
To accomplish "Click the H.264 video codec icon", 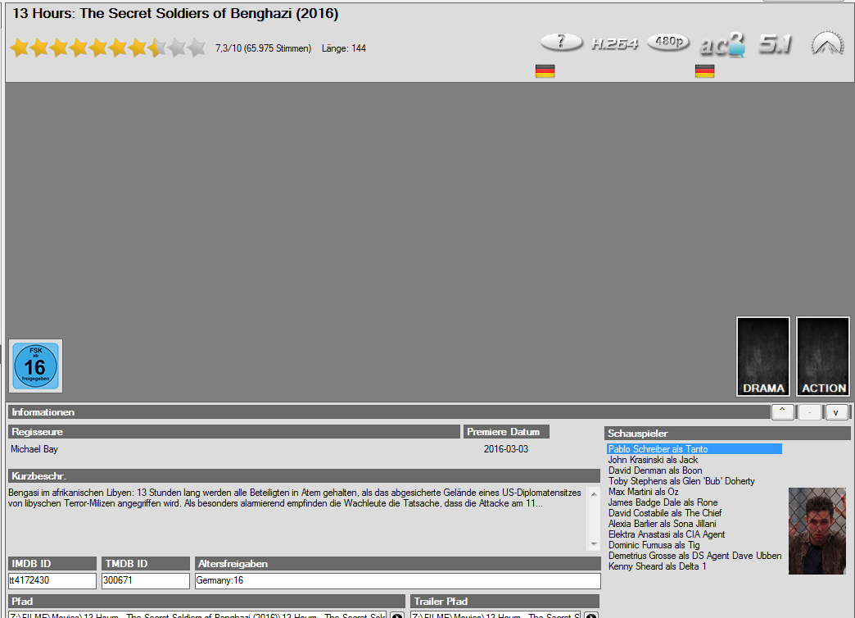I will tap(615, 43).
